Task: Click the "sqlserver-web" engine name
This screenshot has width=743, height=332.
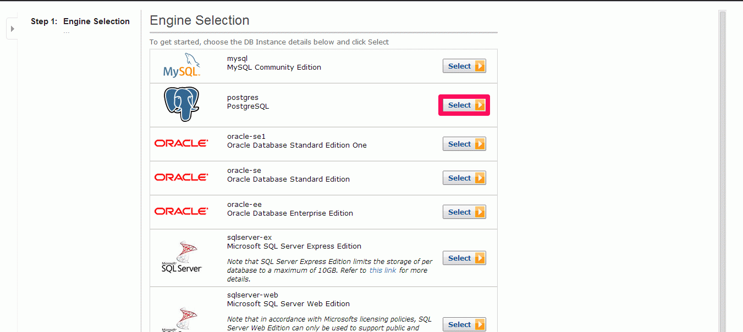Action: (252, 295)
